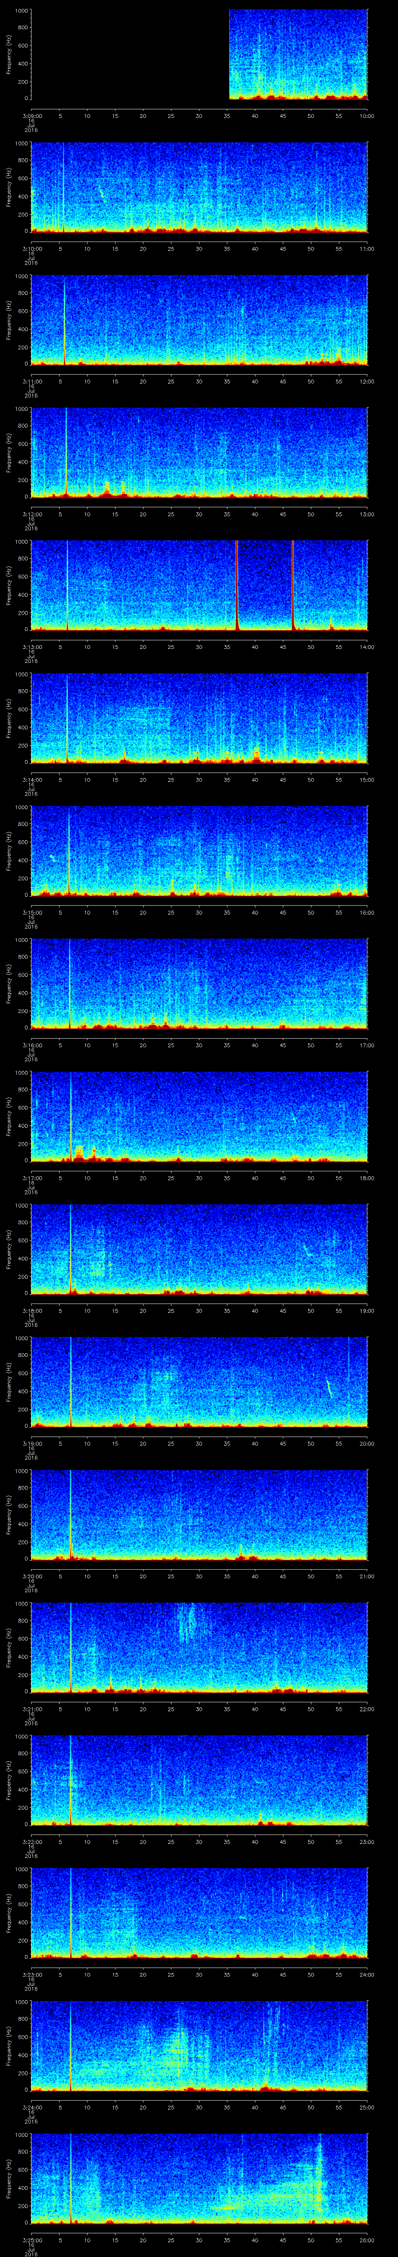Click the '3:18:00' time axis label
Screen dimensions: 398x2257
(31, 1310)
